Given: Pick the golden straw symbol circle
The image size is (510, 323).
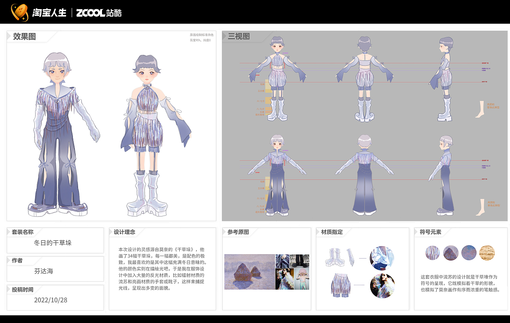Looking at the screenshot, I should [x=487, y=253].
